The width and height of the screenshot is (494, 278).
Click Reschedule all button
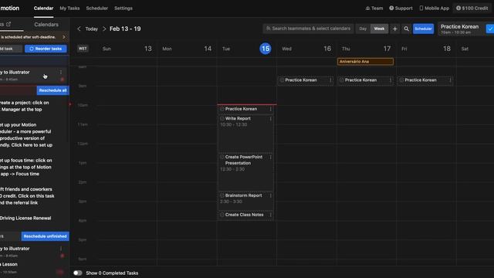click(x=52, y=90)
